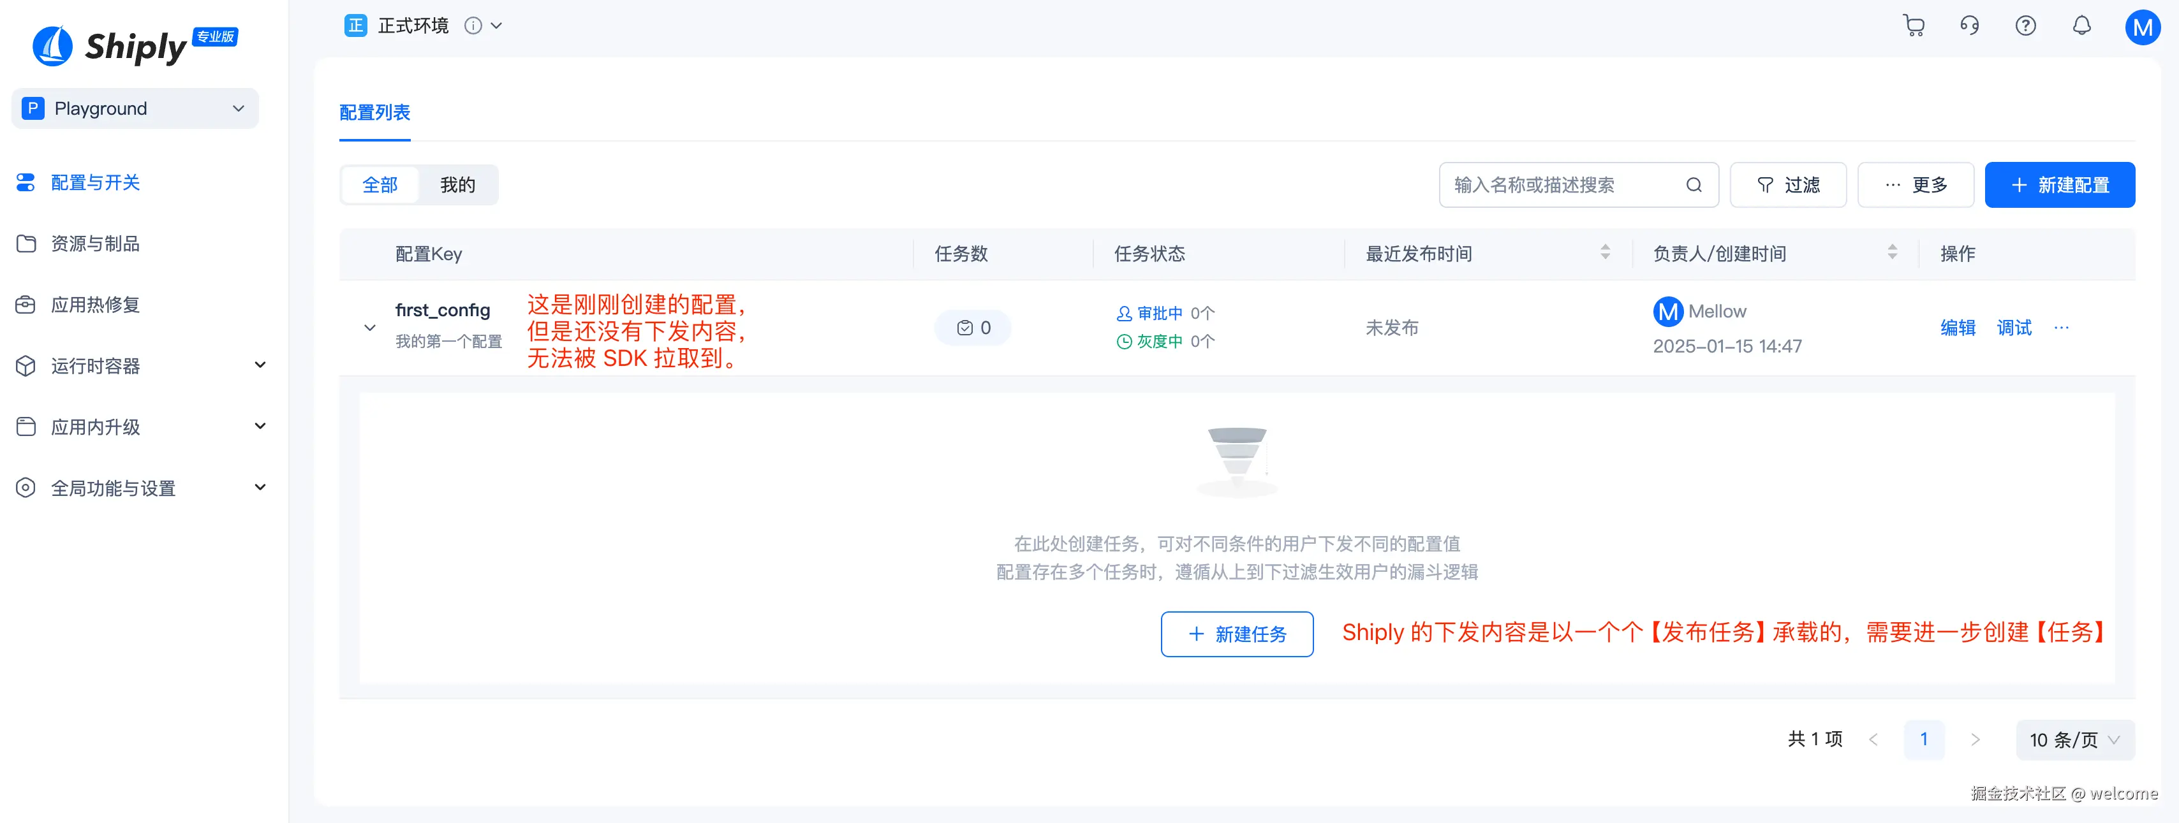Click the search magnifier icon
The image size is (2179, 823).
pos(1694,185)
